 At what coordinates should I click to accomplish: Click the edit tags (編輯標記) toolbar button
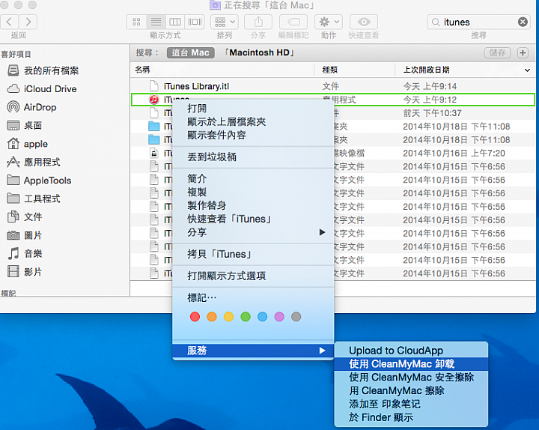293,22
